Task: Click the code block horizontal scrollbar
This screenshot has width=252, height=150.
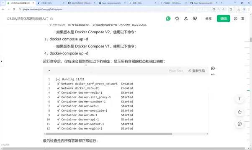Action: pos(109,134)
